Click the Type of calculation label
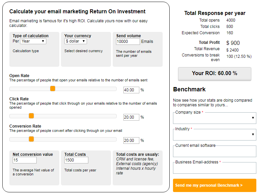This screenshot has width=272, height=195. click(x=31, y=36)
